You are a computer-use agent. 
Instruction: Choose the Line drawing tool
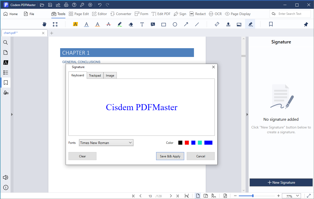coord(197,24)
